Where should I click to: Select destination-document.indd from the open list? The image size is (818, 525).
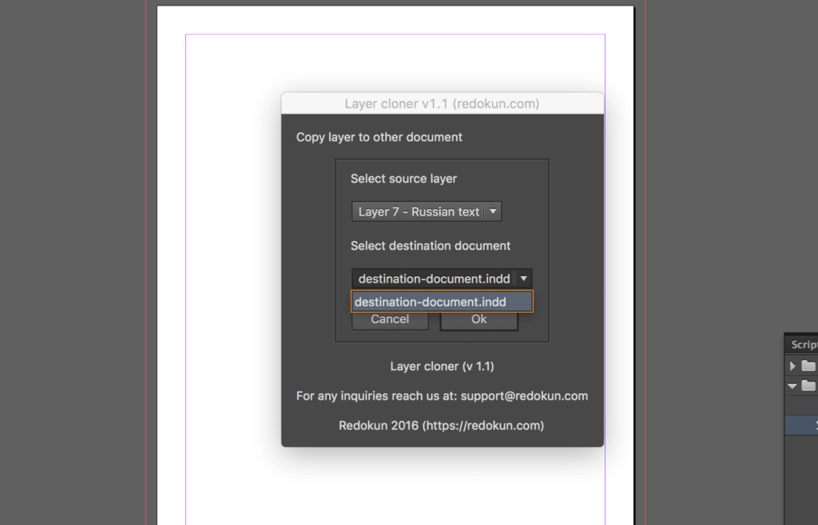pos(442,302)
